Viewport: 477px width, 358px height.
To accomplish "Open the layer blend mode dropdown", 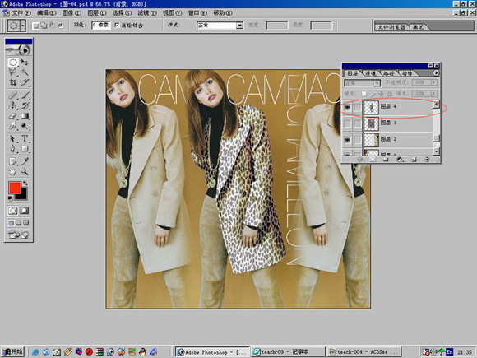I will point(377,83).
